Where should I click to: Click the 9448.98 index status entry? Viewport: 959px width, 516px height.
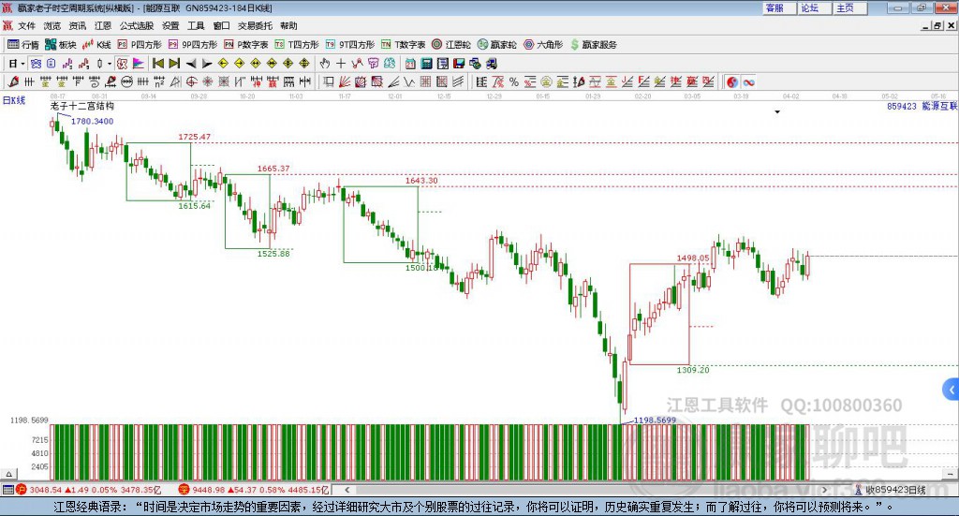point(255,490)
